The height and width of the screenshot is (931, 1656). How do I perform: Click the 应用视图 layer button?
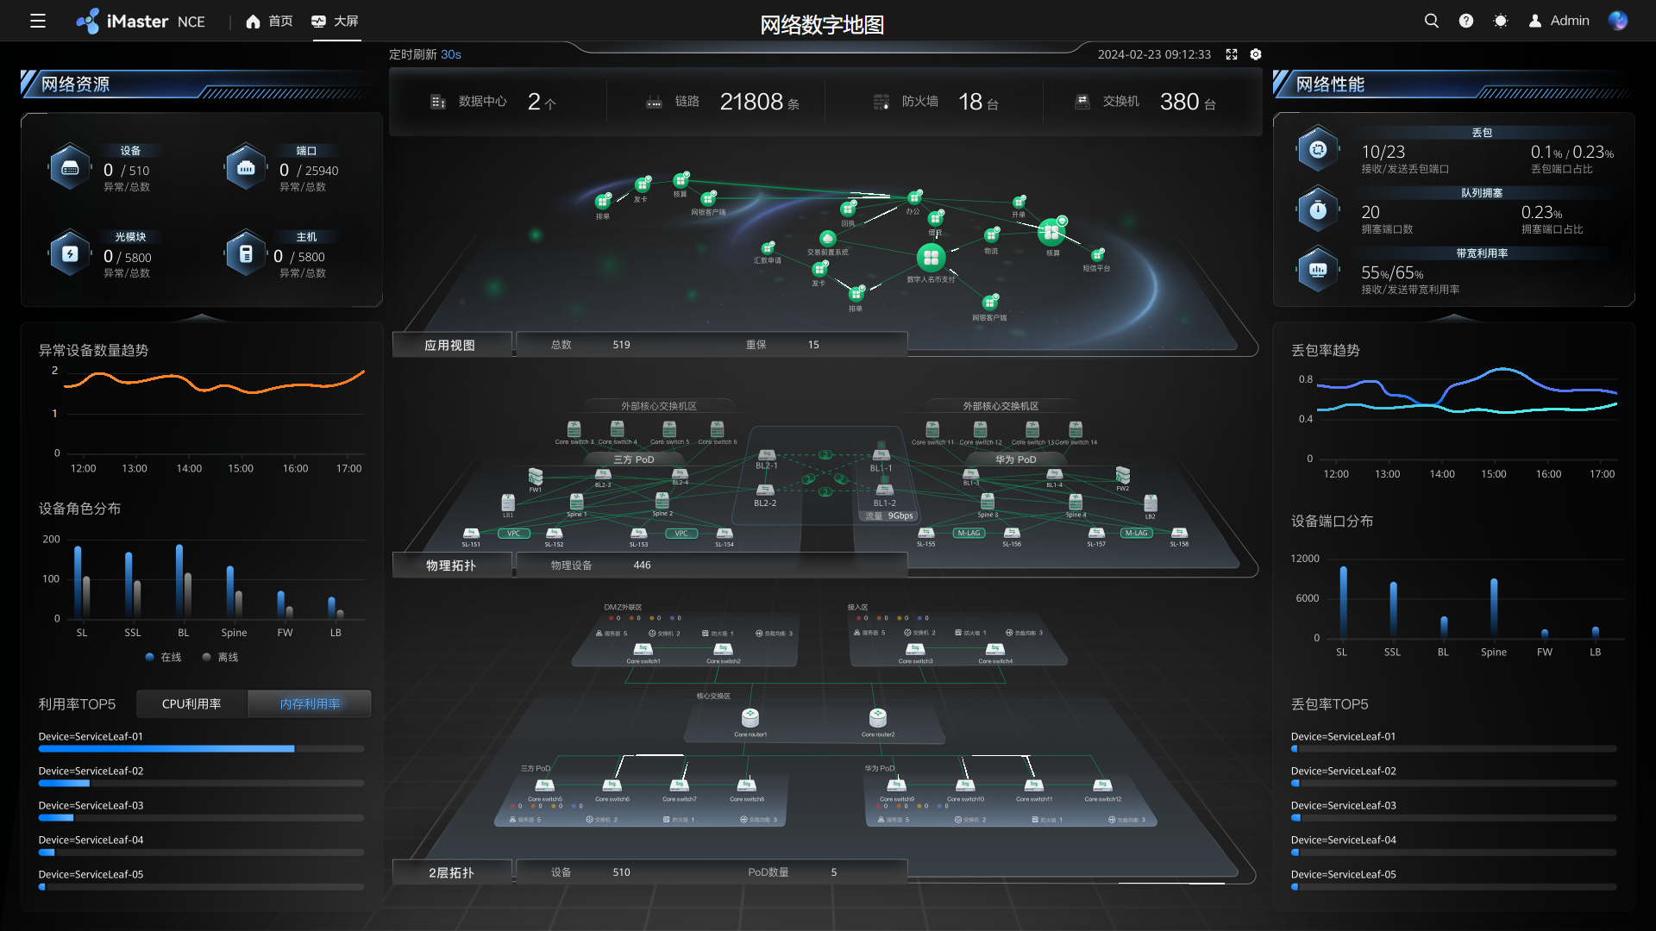coord(449,345)
